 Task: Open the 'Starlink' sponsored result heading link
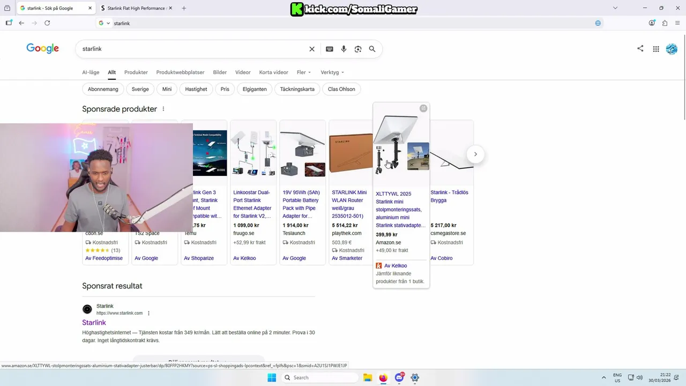[x=94, y=323]
